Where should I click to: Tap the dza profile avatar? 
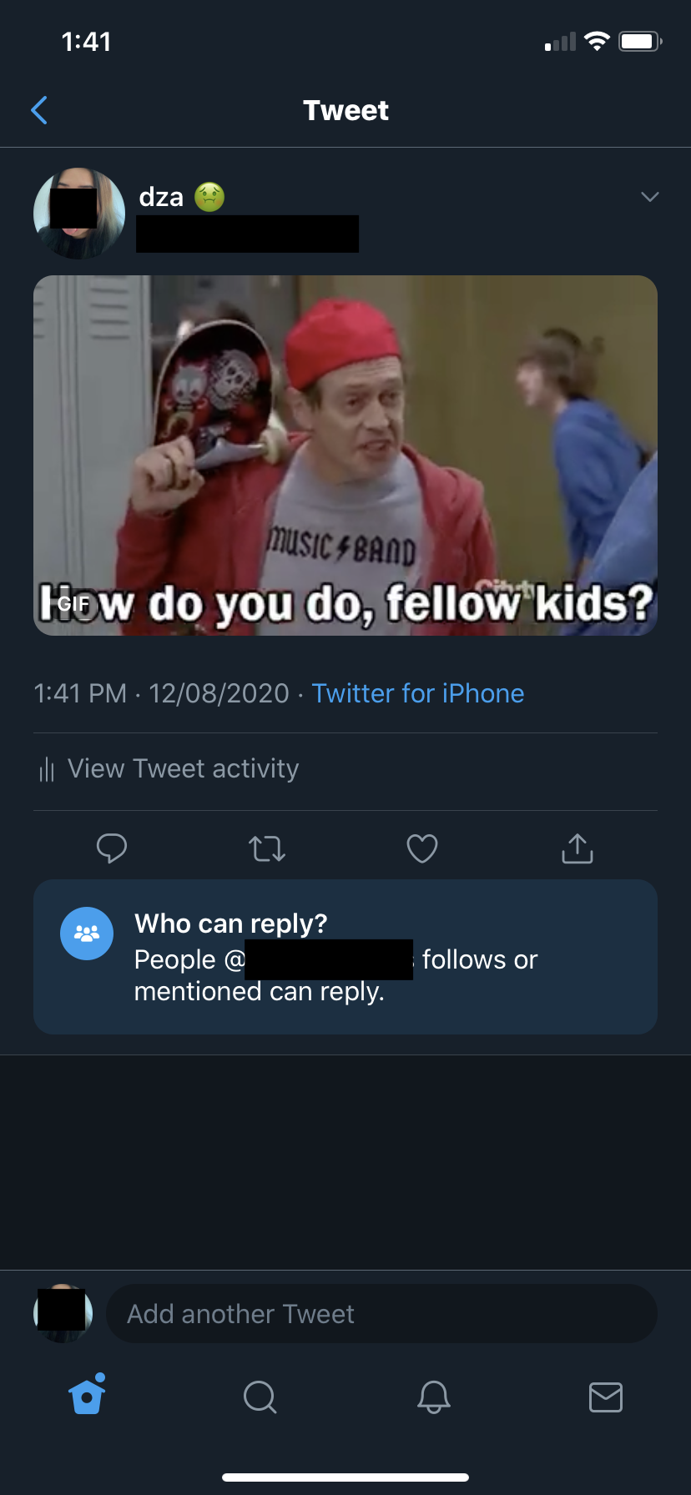79,214
